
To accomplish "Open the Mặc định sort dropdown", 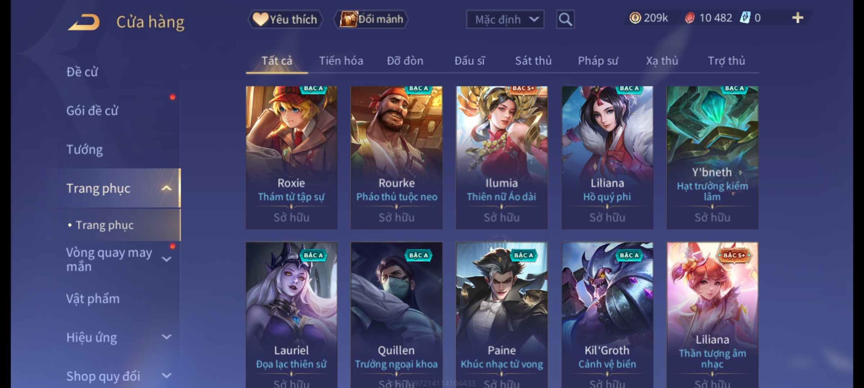I will tap(505, 19).
